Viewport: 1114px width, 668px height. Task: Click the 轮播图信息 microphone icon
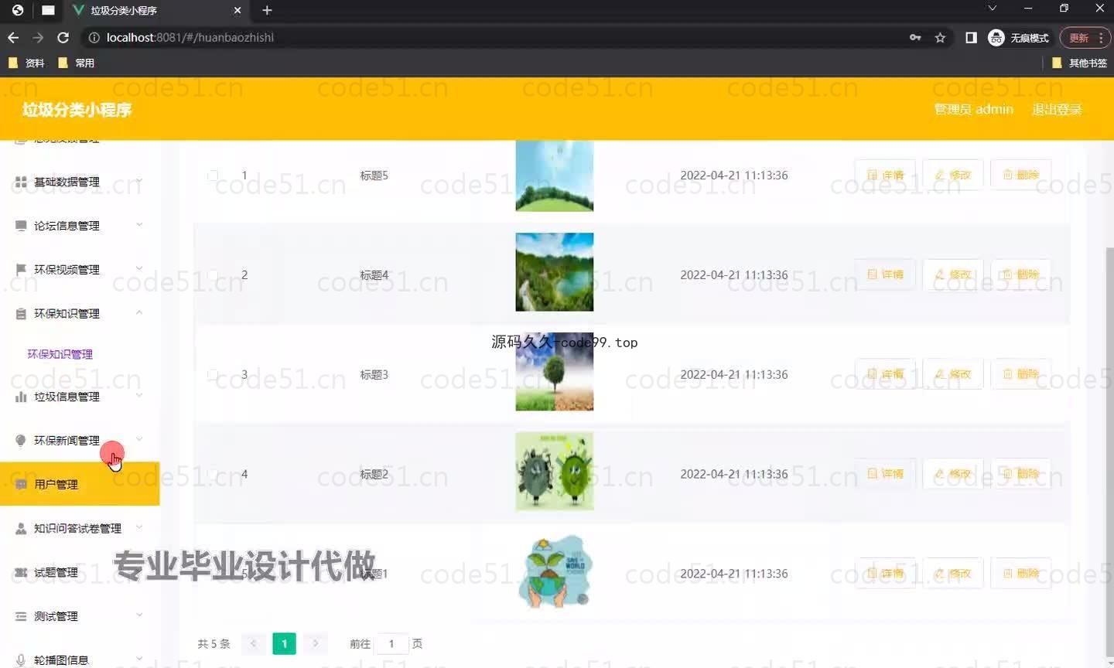click(21, 659)
